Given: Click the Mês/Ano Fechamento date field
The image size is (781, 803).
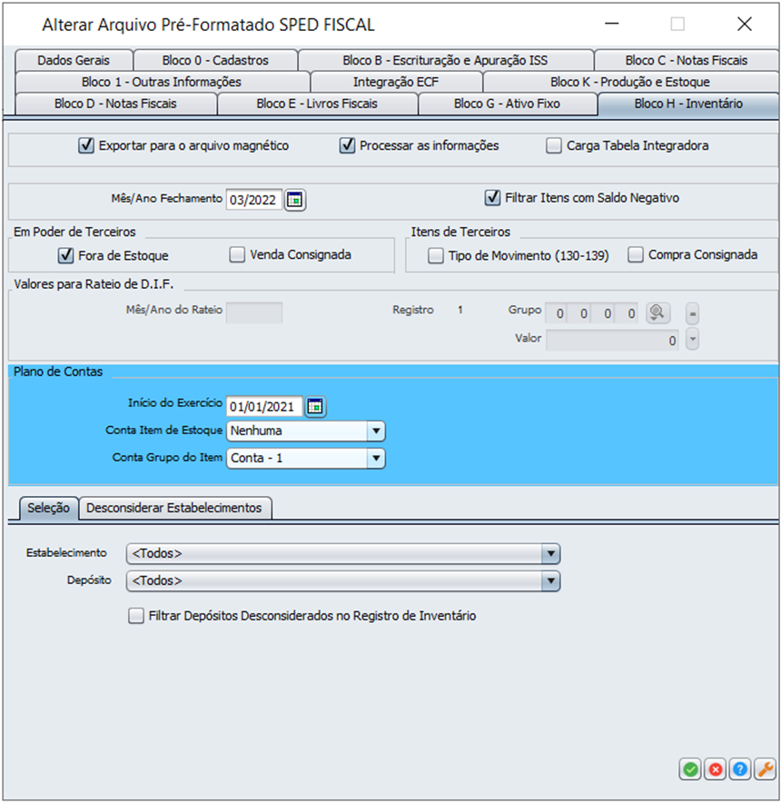Looking at the screenshot, I should (254, 200).
